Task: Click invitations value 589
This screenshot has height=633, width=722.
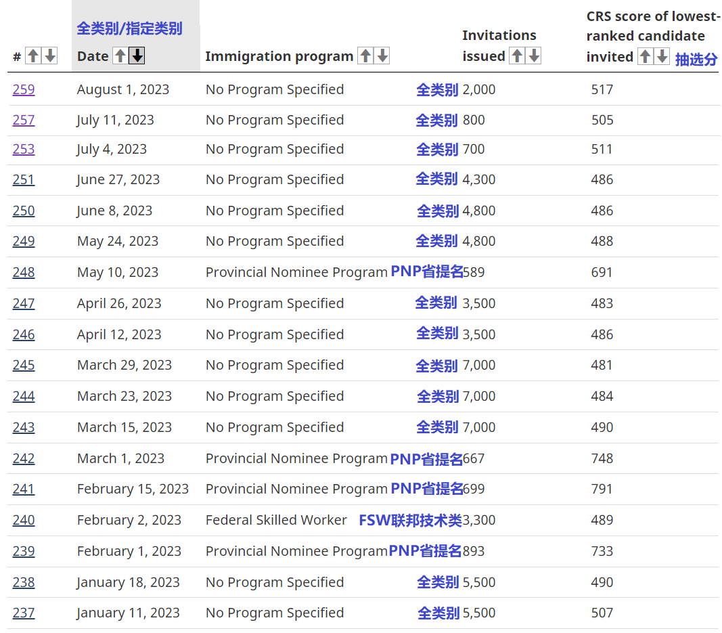Action: (474, 272)
